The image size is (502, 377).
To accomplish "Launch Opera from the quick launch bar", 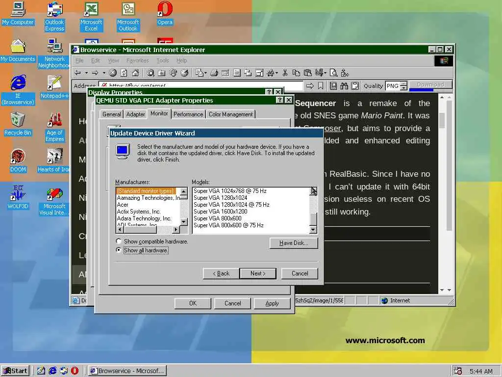I will pyautogui.click(x=75, y=371).
